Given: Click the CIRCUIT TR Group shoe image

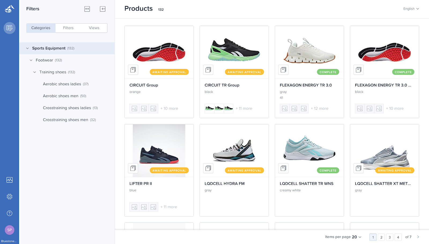Looking at the screenshot, I should tap(234, 50).
